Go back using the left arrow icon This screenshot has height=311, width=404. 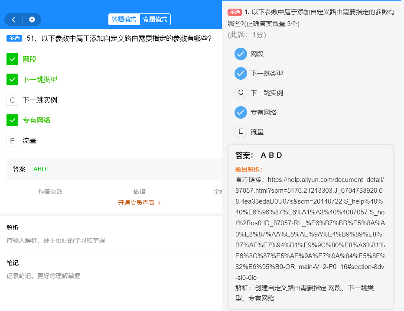(13, 19)
